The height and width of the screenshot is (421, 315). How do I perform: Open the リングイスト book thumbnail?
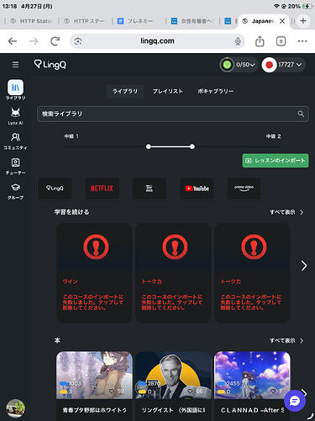tap(173, 375)
